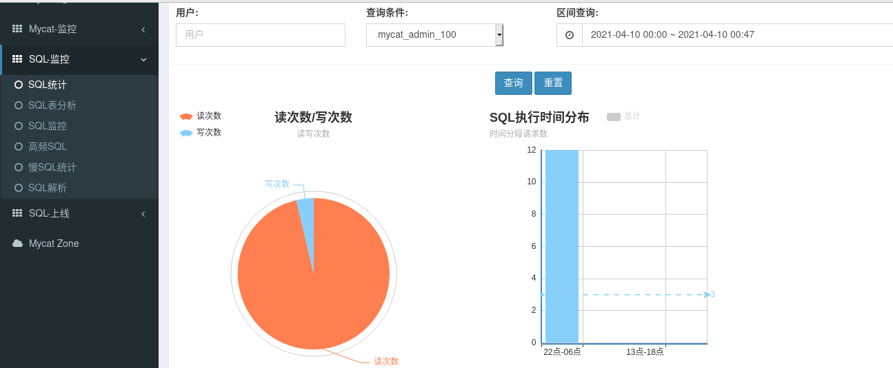Click the grid icon beside SQL-上线
Screen dimensions: 893x368
coord(17,213)
